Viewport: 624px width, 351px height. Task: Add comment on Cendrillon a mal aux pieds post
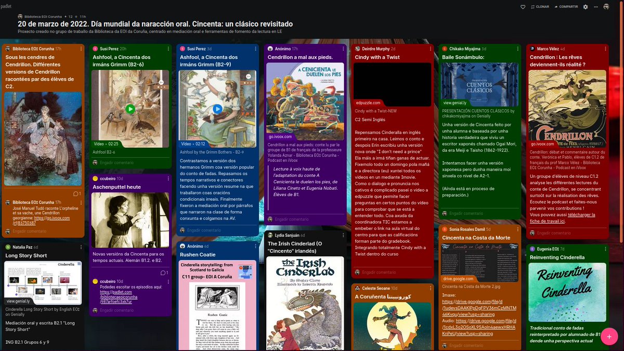(291, 219)
